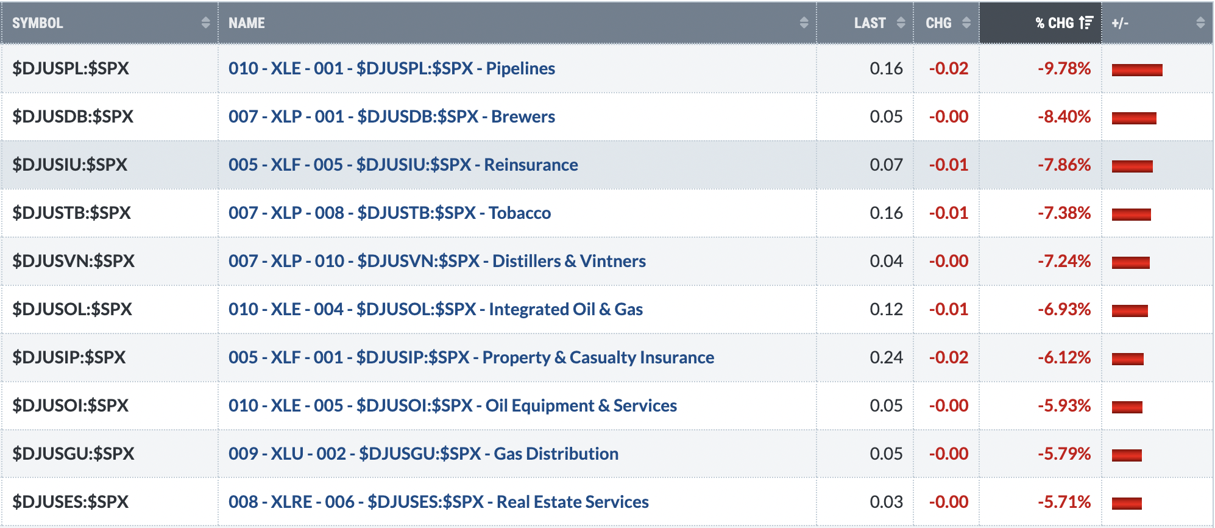Click the red bar for Pipelines row

click(x=1137, y=70)
